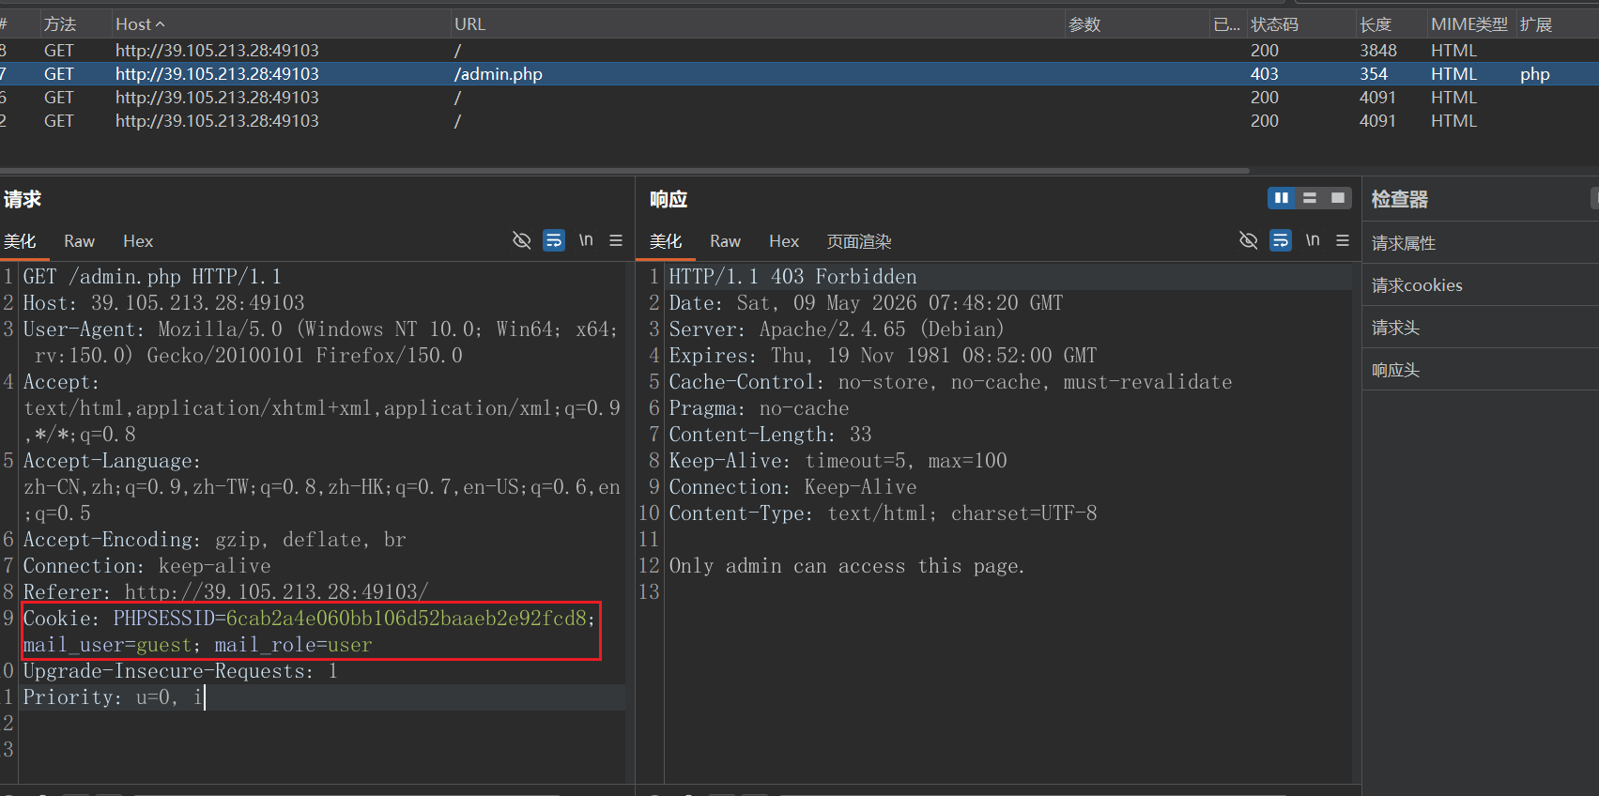1599x796 pixels.
Task: Expand 请求属性 section in inspector
Action: 1481,243
